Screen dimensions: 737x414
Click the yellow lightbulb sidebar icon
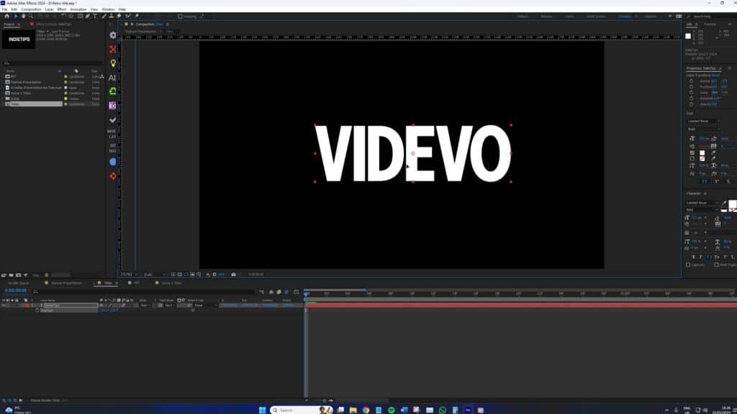113,63
